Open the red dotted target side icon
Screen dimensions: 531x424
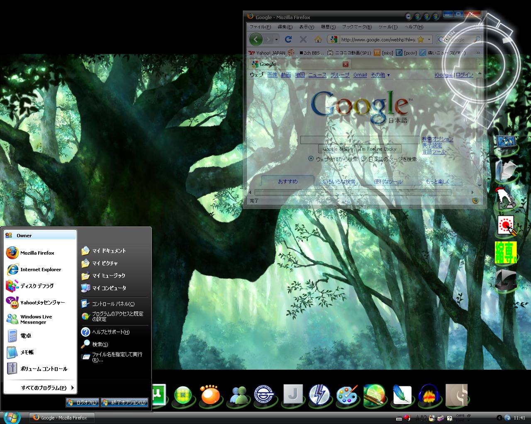506,226
